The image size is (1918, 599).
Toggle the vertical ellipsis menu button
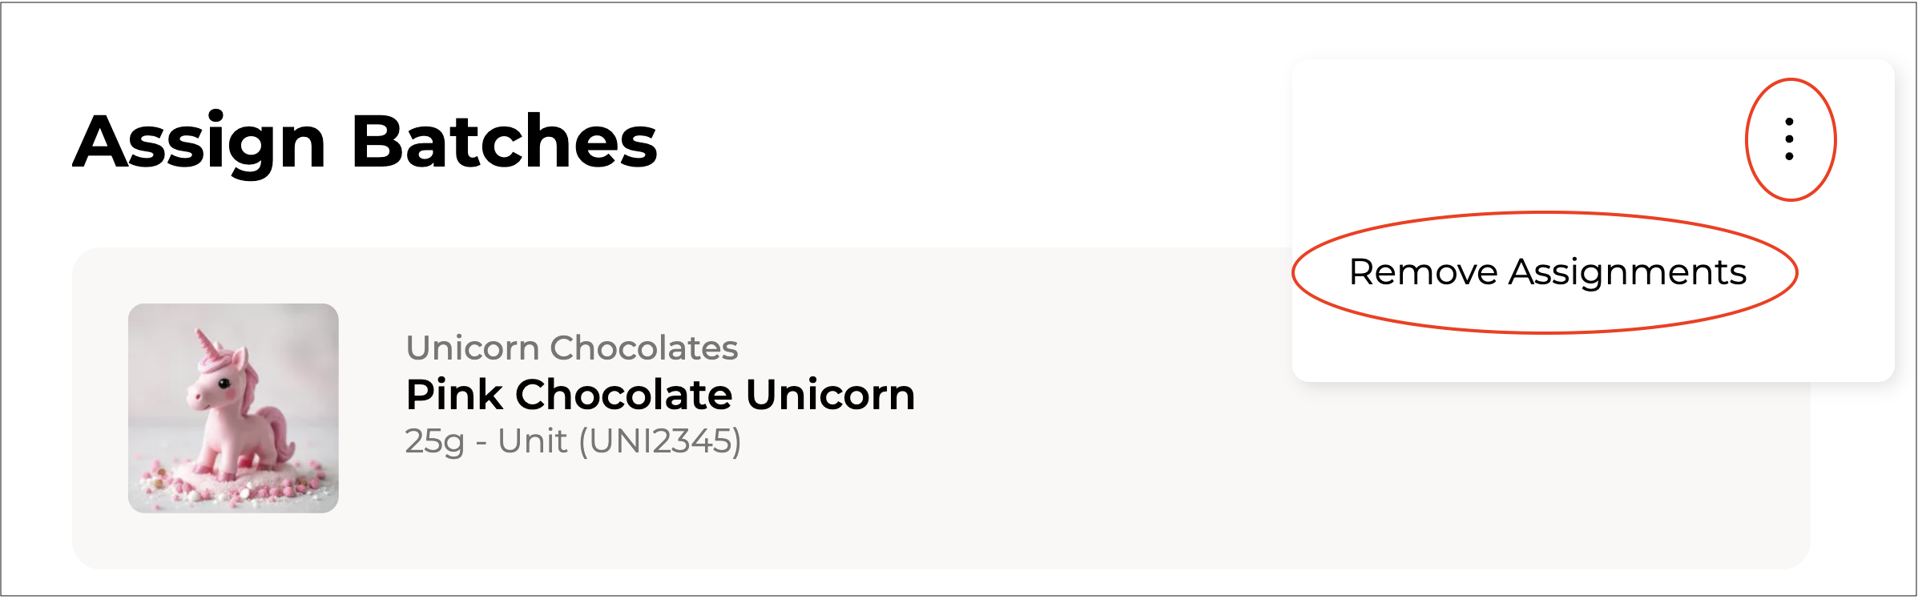tap(1789, 139)
